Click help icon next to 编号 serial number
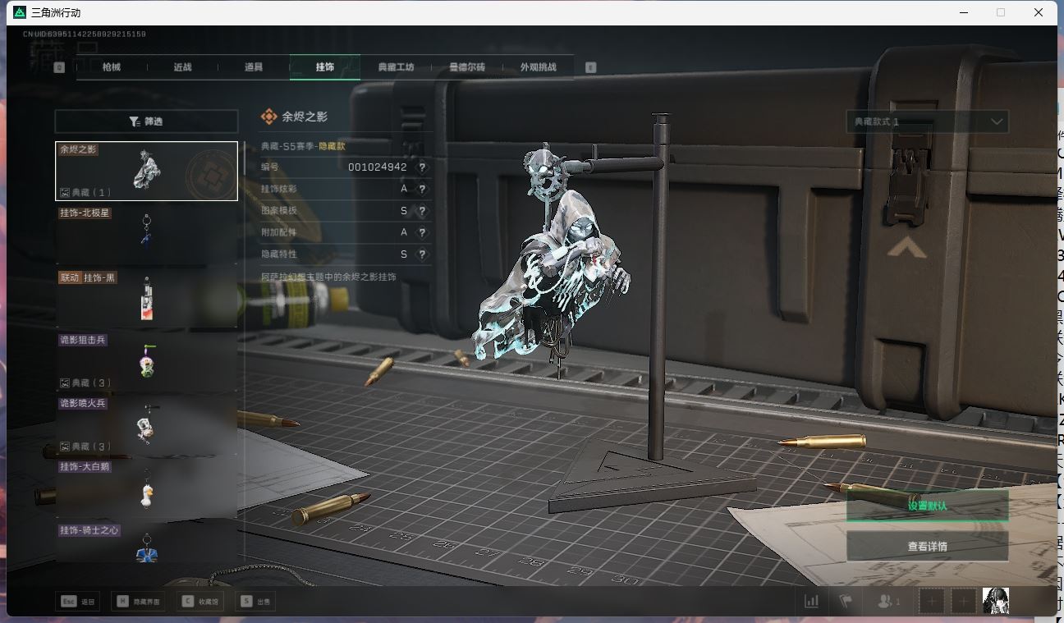 coord(422,167)
